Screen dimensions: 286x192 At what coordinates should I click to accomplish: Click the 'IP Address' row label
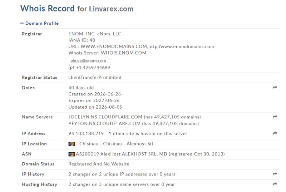tap(34, 133)
